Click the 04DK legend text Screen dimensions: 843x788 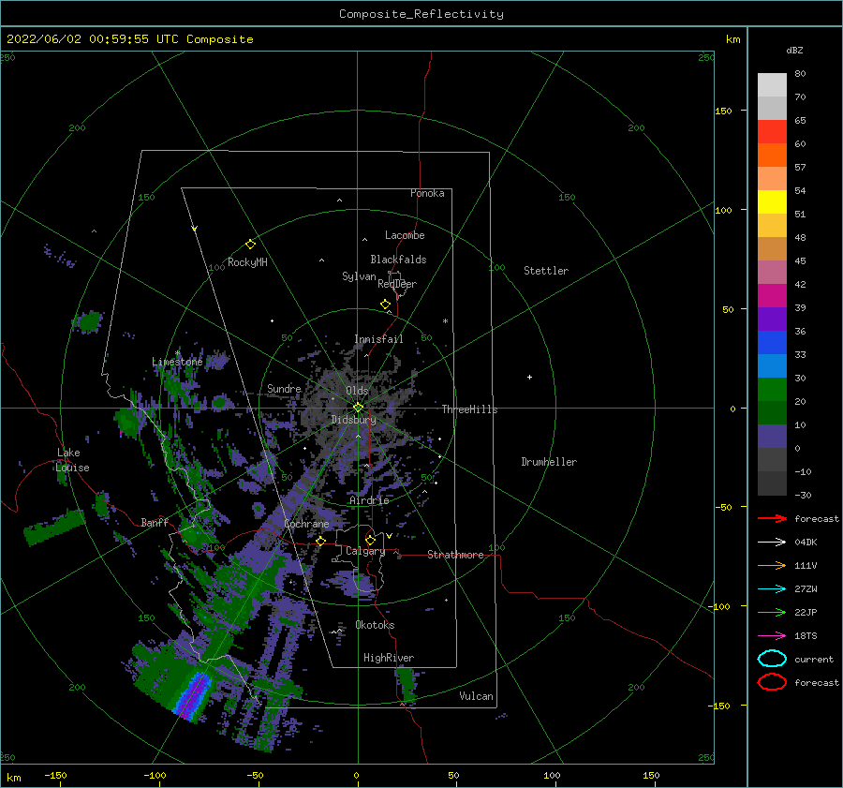[x=806, y=543]
